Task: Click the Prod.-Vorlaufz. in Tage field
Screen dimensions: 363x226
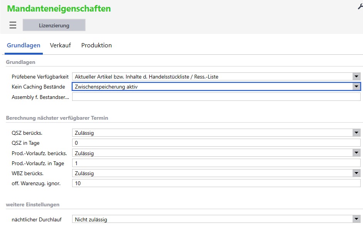Action: point(216,163)
